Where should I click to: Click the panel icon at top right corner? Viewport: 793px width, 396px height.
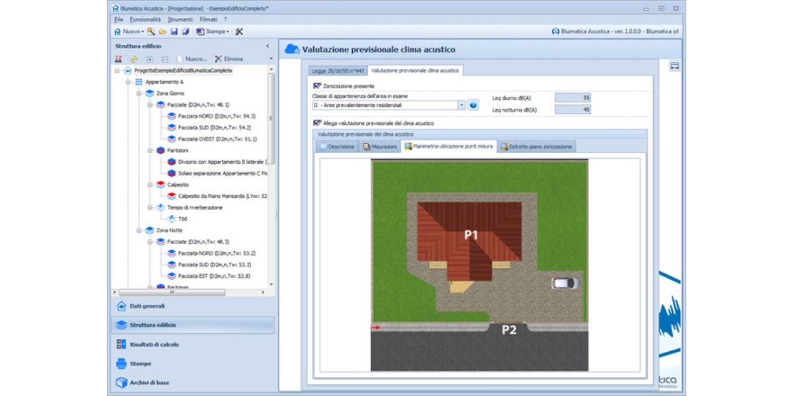pyautogui.click(x=675, y=66)
